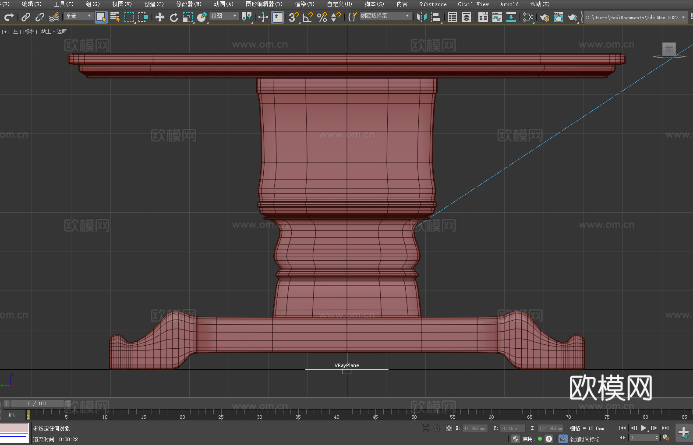Screen dimensions: 693x445
Task: Click the large Set Key plus button
Action: [684, 433]
